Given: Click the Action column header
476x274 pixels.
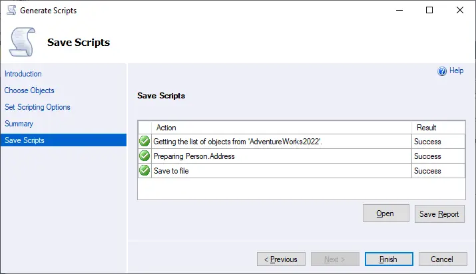Looking at the screenshot, I should point(282,128).
